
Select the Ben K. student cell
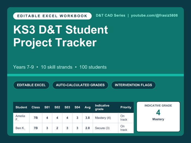coord(21,128)
